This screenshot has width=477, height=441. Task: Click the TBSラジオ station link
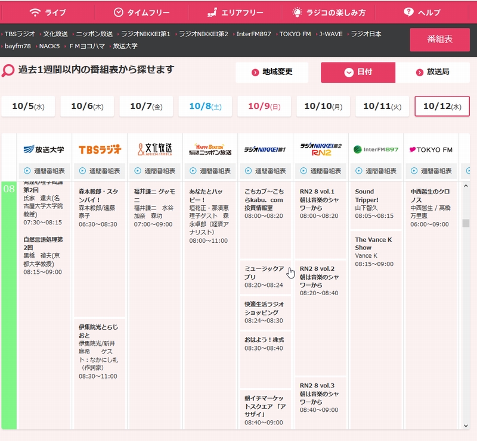20,34
